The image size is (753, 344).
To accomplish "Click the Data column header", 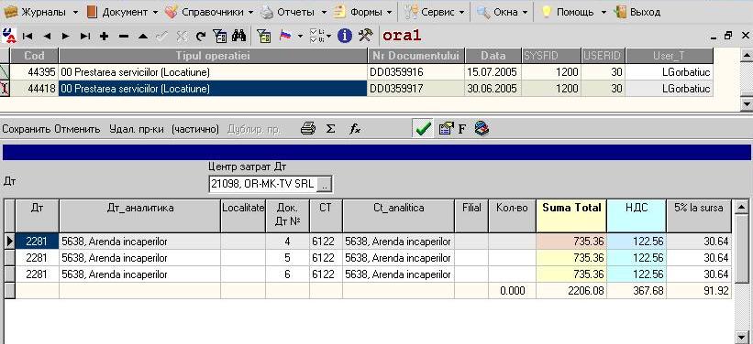I will (493, 56).
